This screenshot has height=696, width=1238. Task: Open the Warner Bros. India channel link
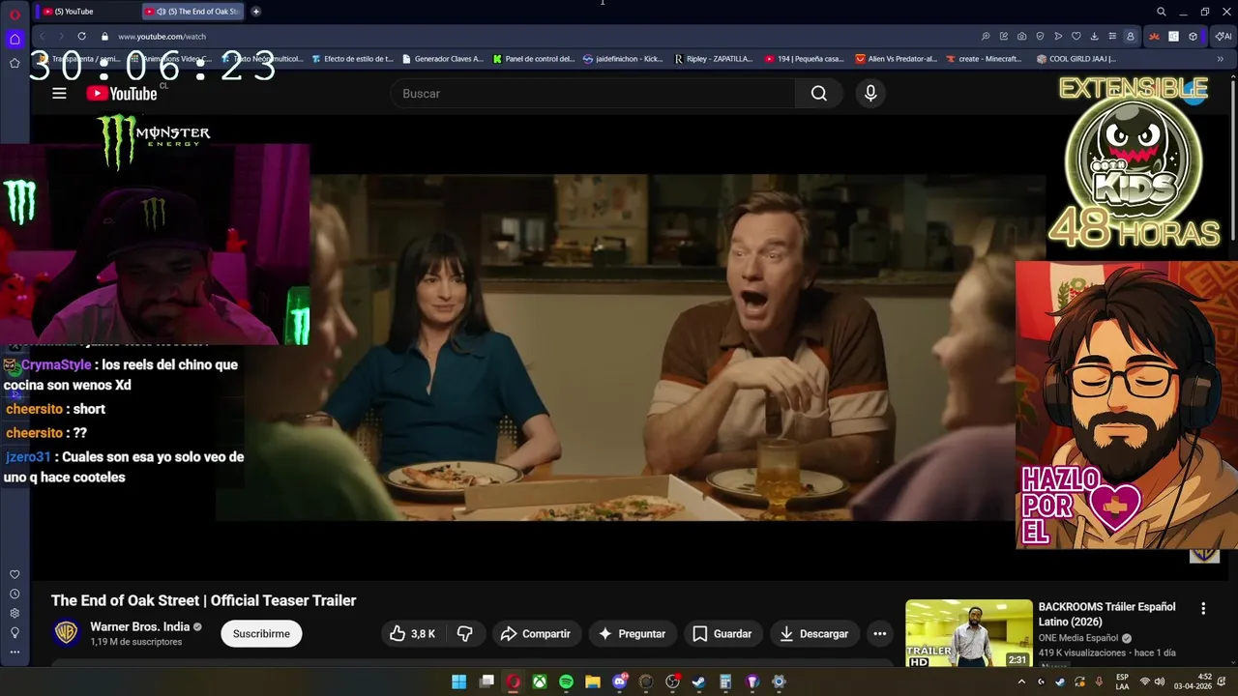click(140, 627)
